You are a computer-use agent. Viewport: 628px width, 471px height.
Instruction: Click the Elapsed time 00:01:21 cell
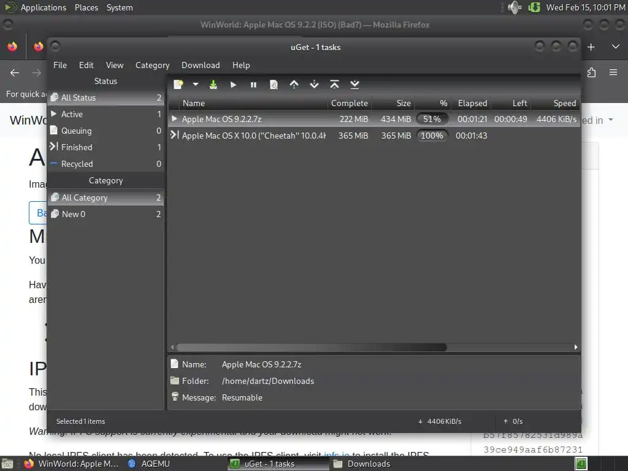tap(472, 119)
